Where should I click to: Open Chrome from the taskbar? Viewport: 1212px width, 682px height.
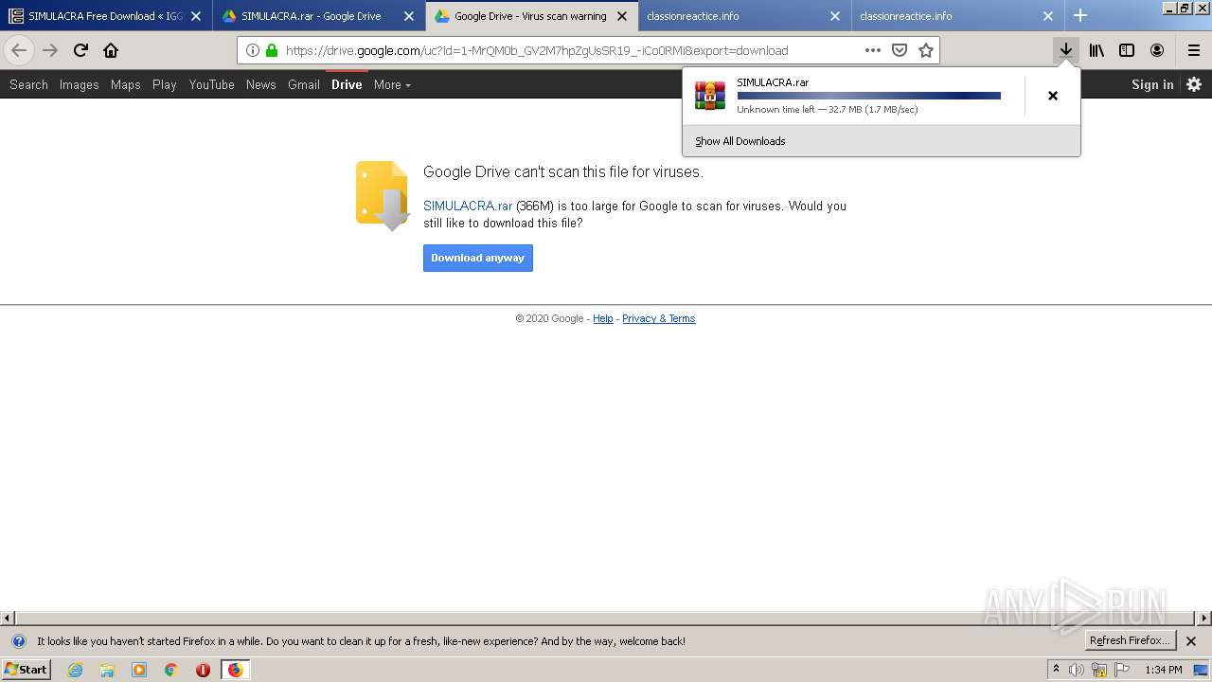click(170, 670)
